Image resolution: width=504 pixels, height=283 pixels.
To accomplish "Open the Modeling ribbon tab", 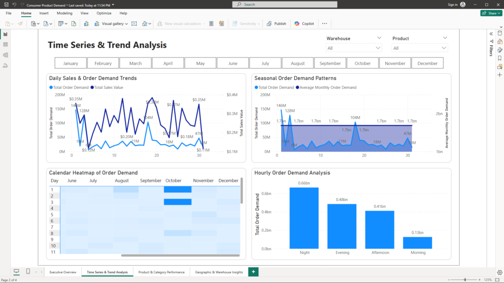I will point(64,13).
